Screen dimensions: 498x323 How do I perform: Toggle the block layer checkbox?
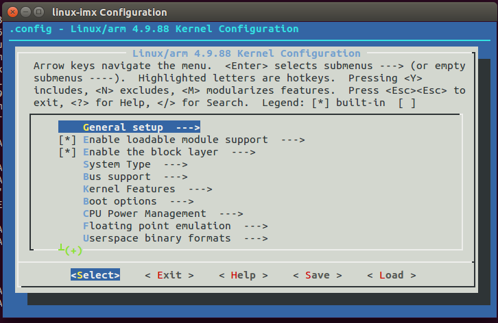pyautogui.click(x=67, y=152)
